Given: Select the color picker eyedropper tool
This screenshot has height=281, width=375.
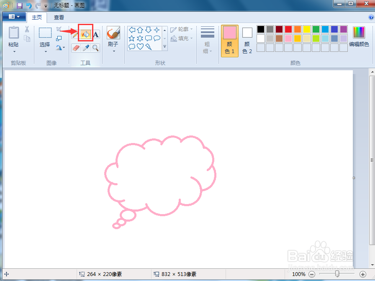Looking at the screenshot, I should pos(86,48).
